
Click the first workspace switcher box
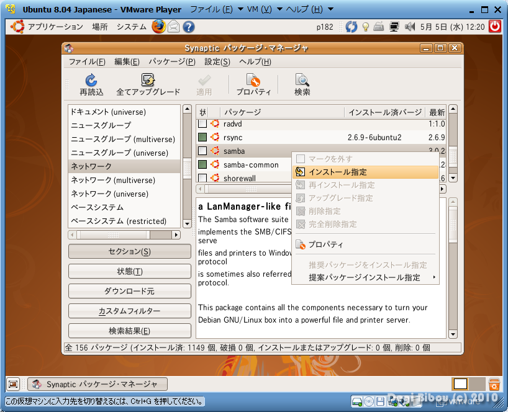click(460, 384)
